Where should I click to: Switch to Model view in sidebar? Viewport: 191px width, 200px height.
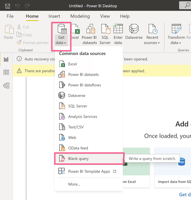point(6,85)
